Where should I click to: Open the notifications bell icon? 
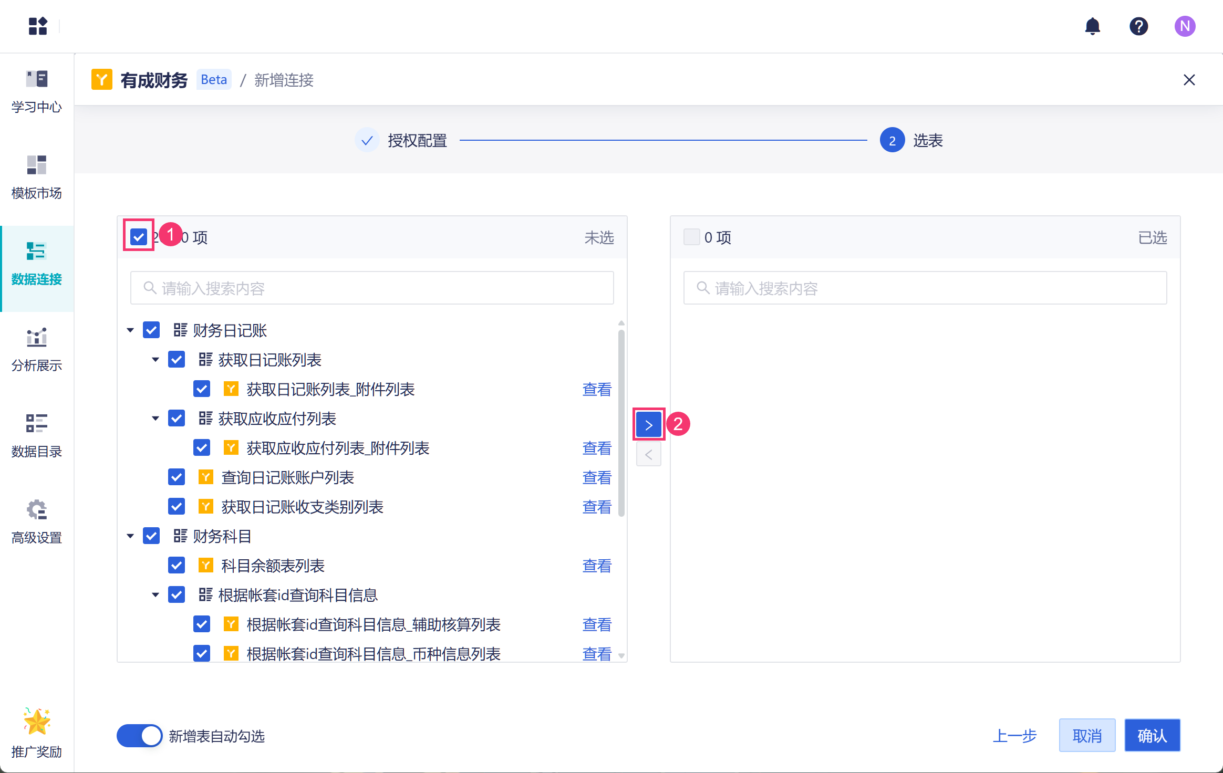1092,26
